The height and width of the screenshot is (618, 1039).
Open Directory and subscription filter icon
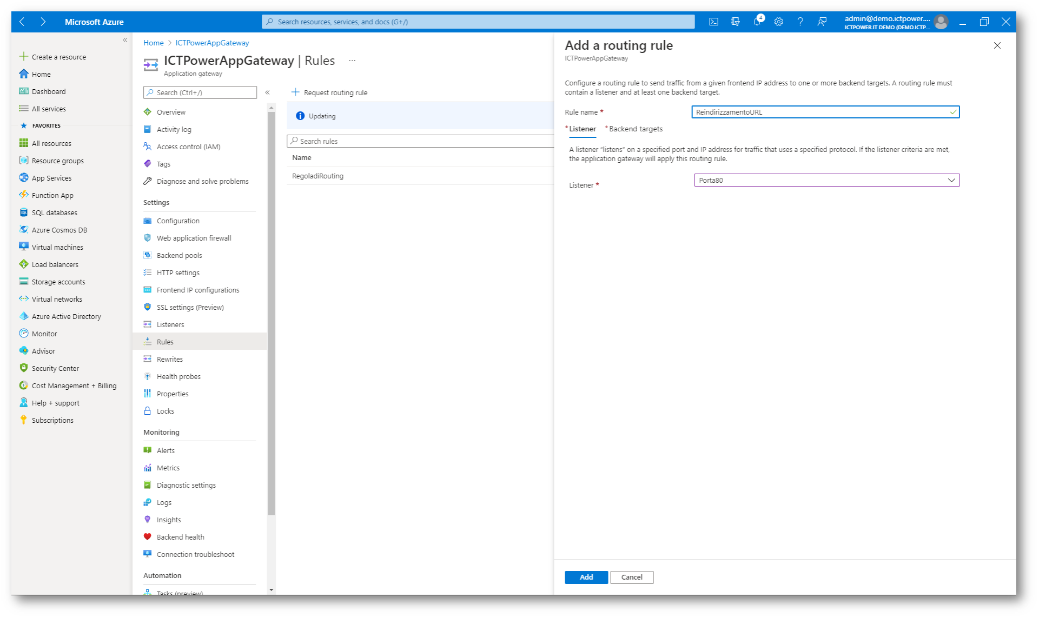[735, 22]
